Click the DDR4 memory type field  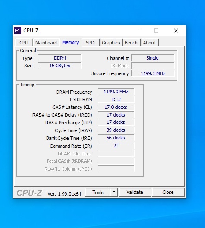60,58
